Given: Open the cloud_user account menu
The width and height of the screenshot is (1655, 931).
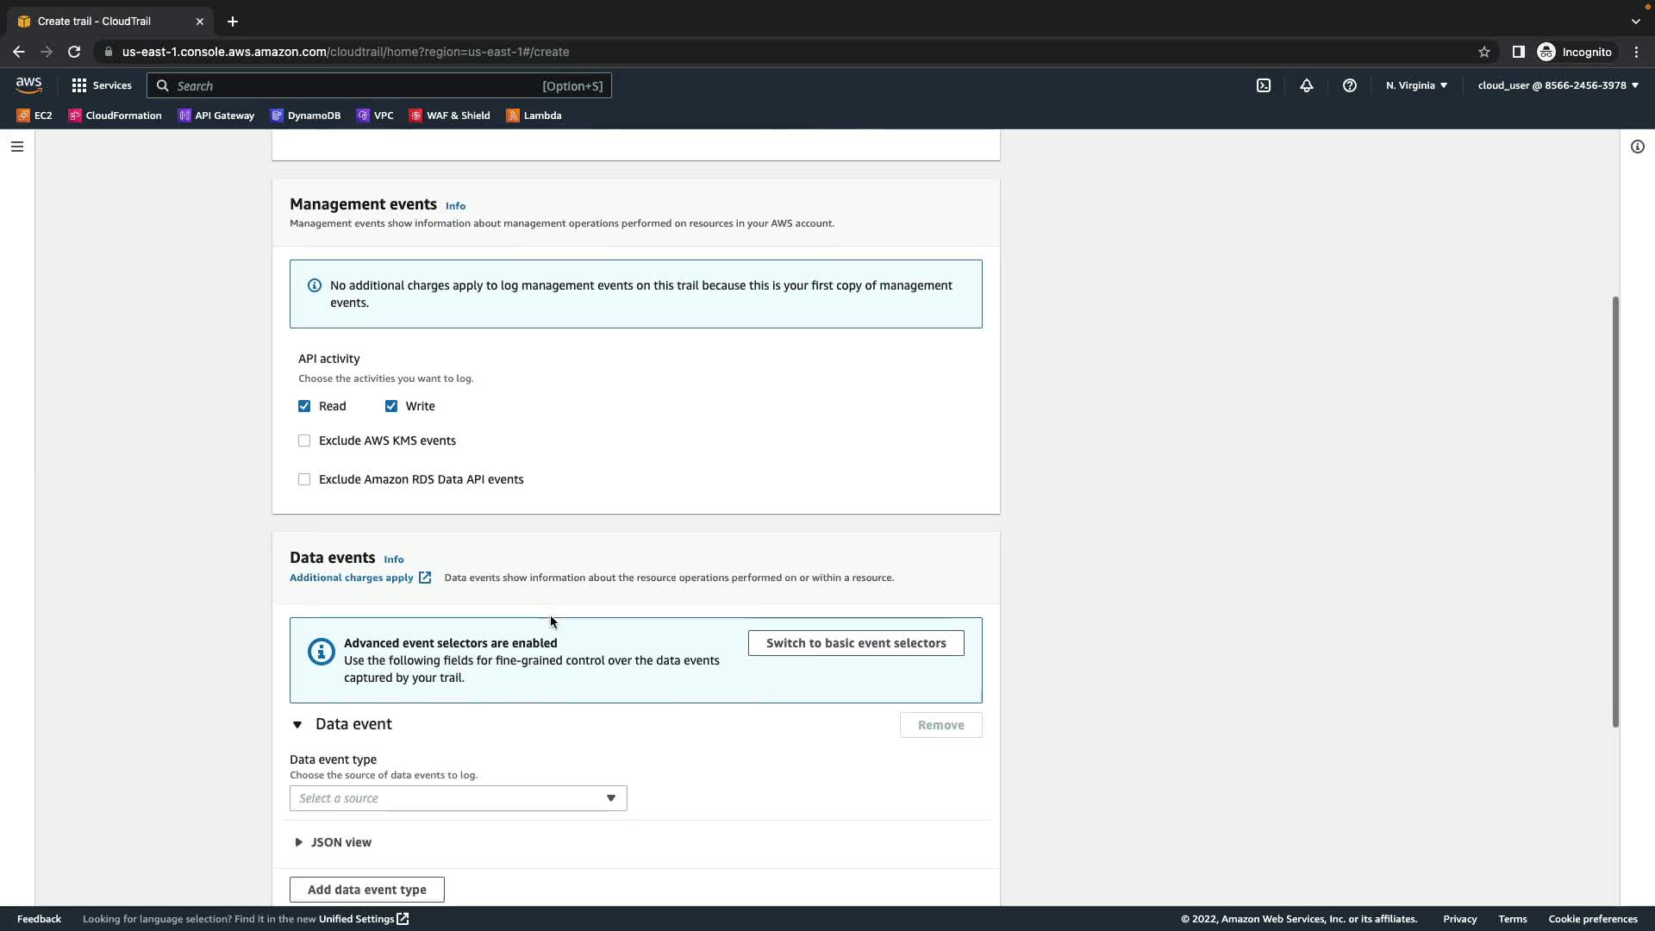Looking at the screenshot, I should (x=1557, y=85).
